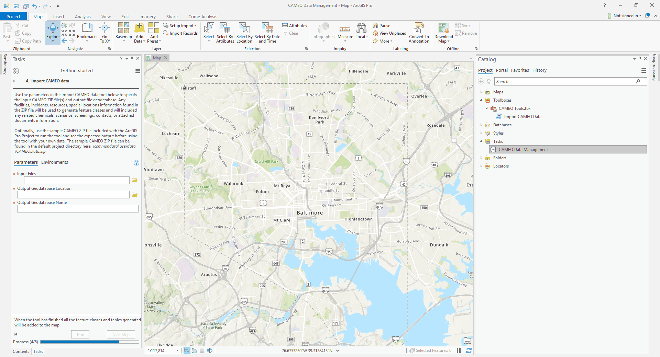Toggle snapping in the map status bar
This screenshot has width=660, height=357.
coord(187,350)
